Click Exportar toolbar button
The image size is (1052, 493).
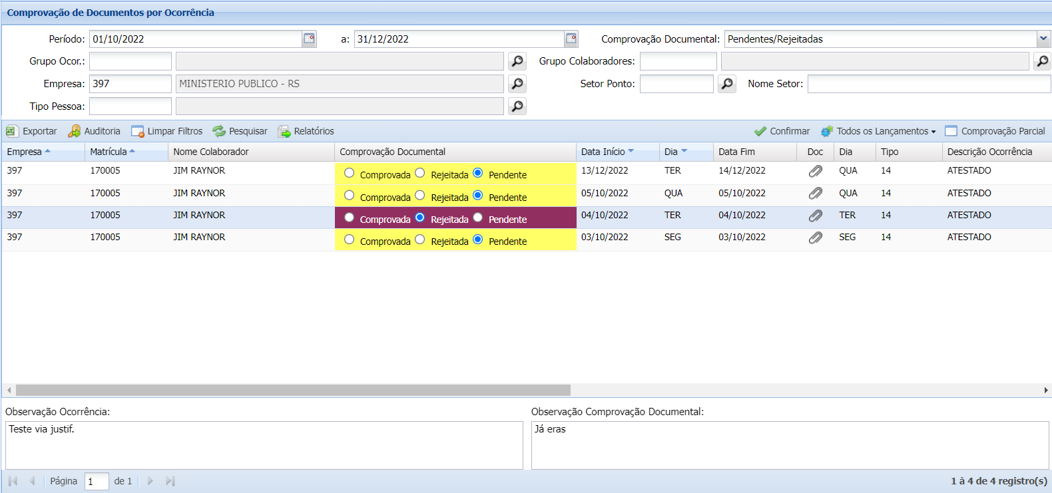click(x=31, y=131)
